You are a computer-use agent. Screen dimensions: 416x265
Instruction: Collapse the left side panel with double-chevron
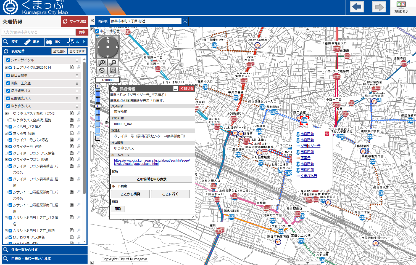tap(93, 21)
